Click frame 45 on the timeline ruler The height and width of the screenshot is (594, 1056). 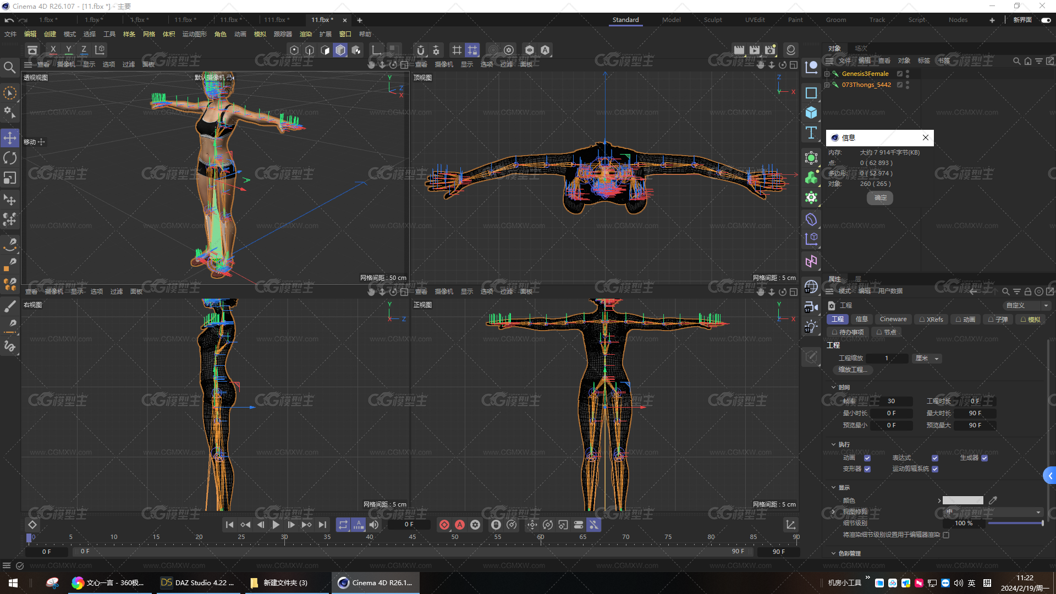pos(412,537)
